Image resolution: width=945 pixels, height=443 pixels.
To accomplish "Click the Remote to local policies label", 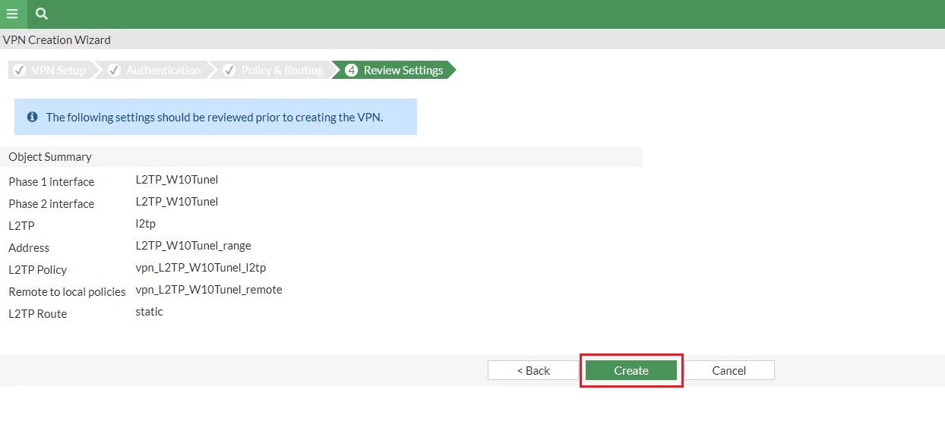I will pyautogui.click(x=67, y=292).
